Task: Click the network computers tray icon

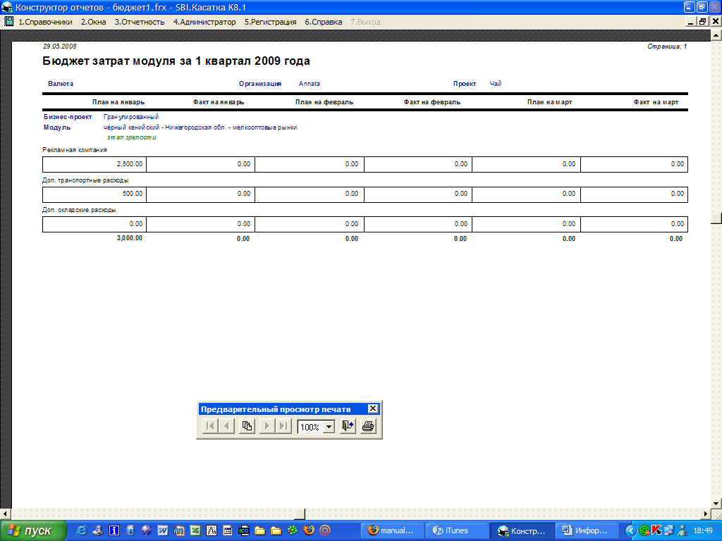Action: pyautogui.click(x=668, y=530)
